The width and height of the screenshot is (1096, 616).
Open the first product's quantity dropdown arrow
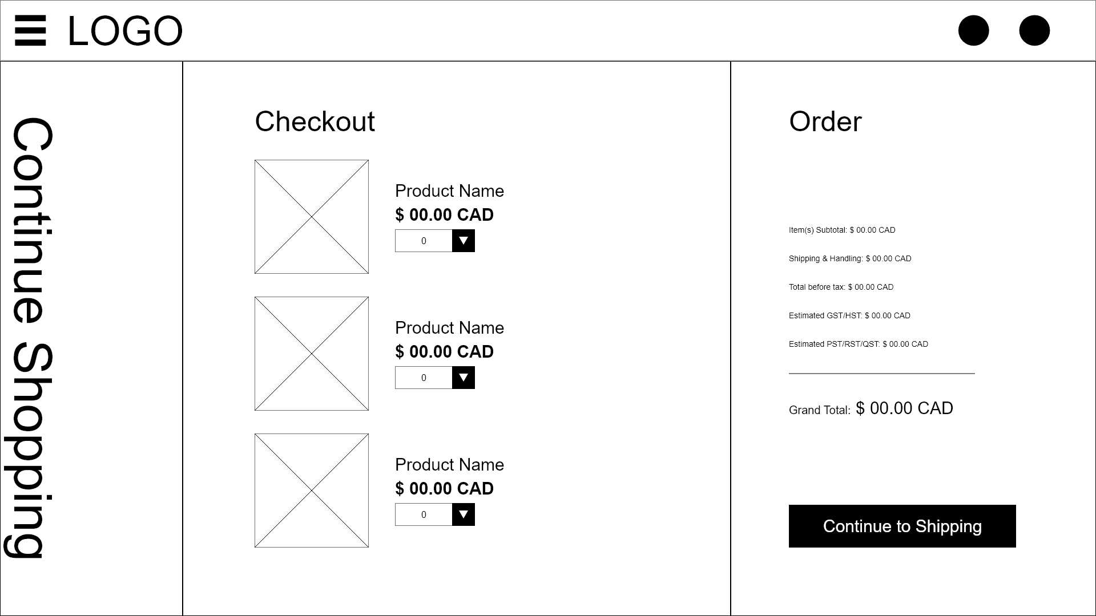[x=464, y=241]
